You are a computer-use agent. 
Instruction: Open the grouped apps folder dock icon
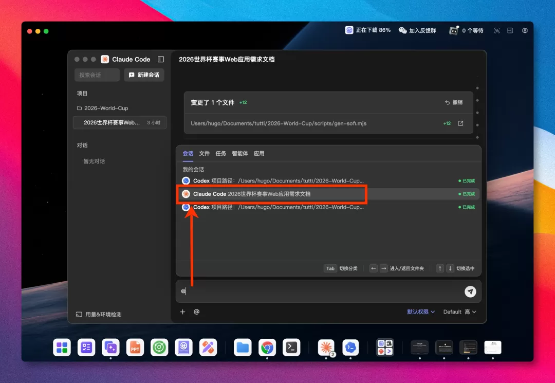pos(385,347)
